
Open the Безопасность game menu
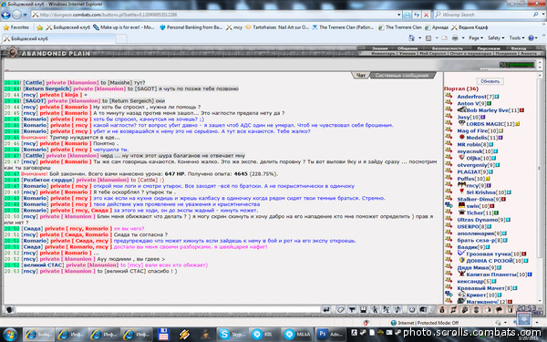(447, 48)
